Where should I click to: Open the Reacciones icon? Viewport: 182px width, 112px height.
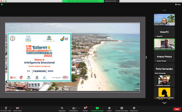pyautogui.click(x=134, y=108)
